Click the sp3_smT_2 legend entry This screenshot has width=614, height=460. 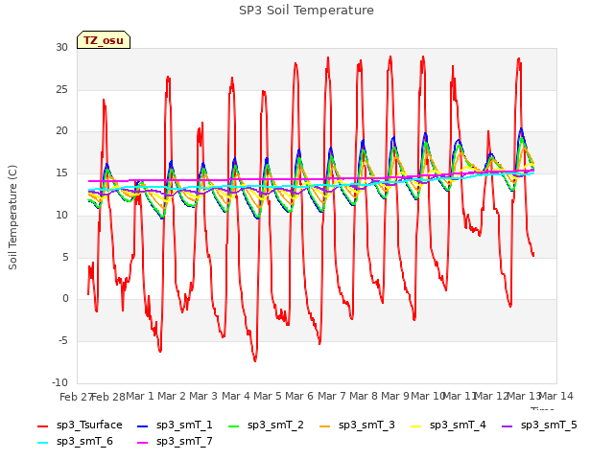click(266, 425)
